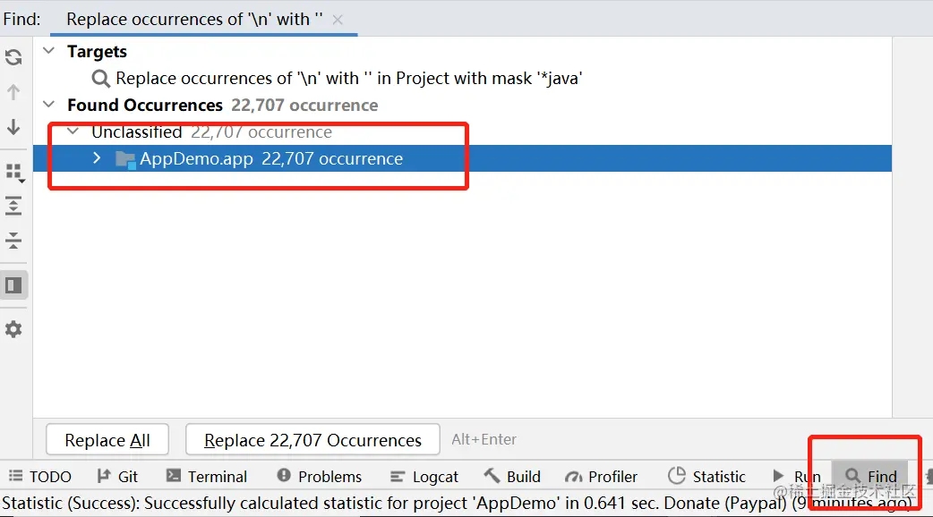
Task: Close the 'Replace occurrences' tab
Action: pyautogui.click(x=338, y=19)
